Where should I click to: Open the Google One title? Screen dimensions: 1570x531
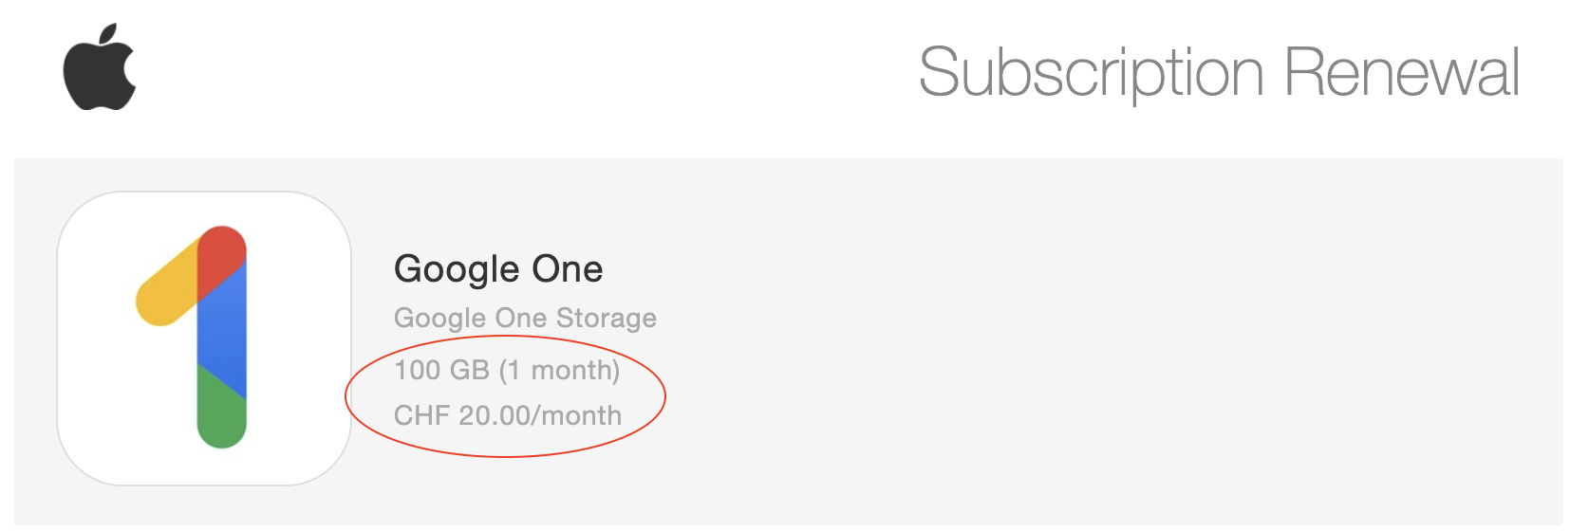click(498, 269)
